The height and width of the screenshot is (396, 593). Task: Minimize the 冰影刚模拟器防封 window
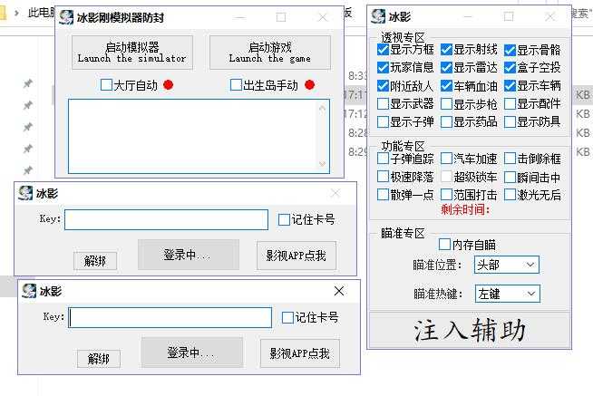pyautogui.click(x=239, y=17)
